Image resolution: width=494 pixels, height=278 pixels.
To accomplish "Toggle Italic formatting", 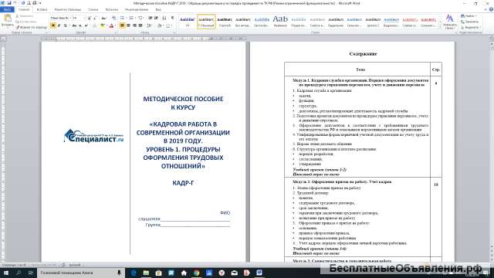I will pyautogui.click(x=59, y=25).
